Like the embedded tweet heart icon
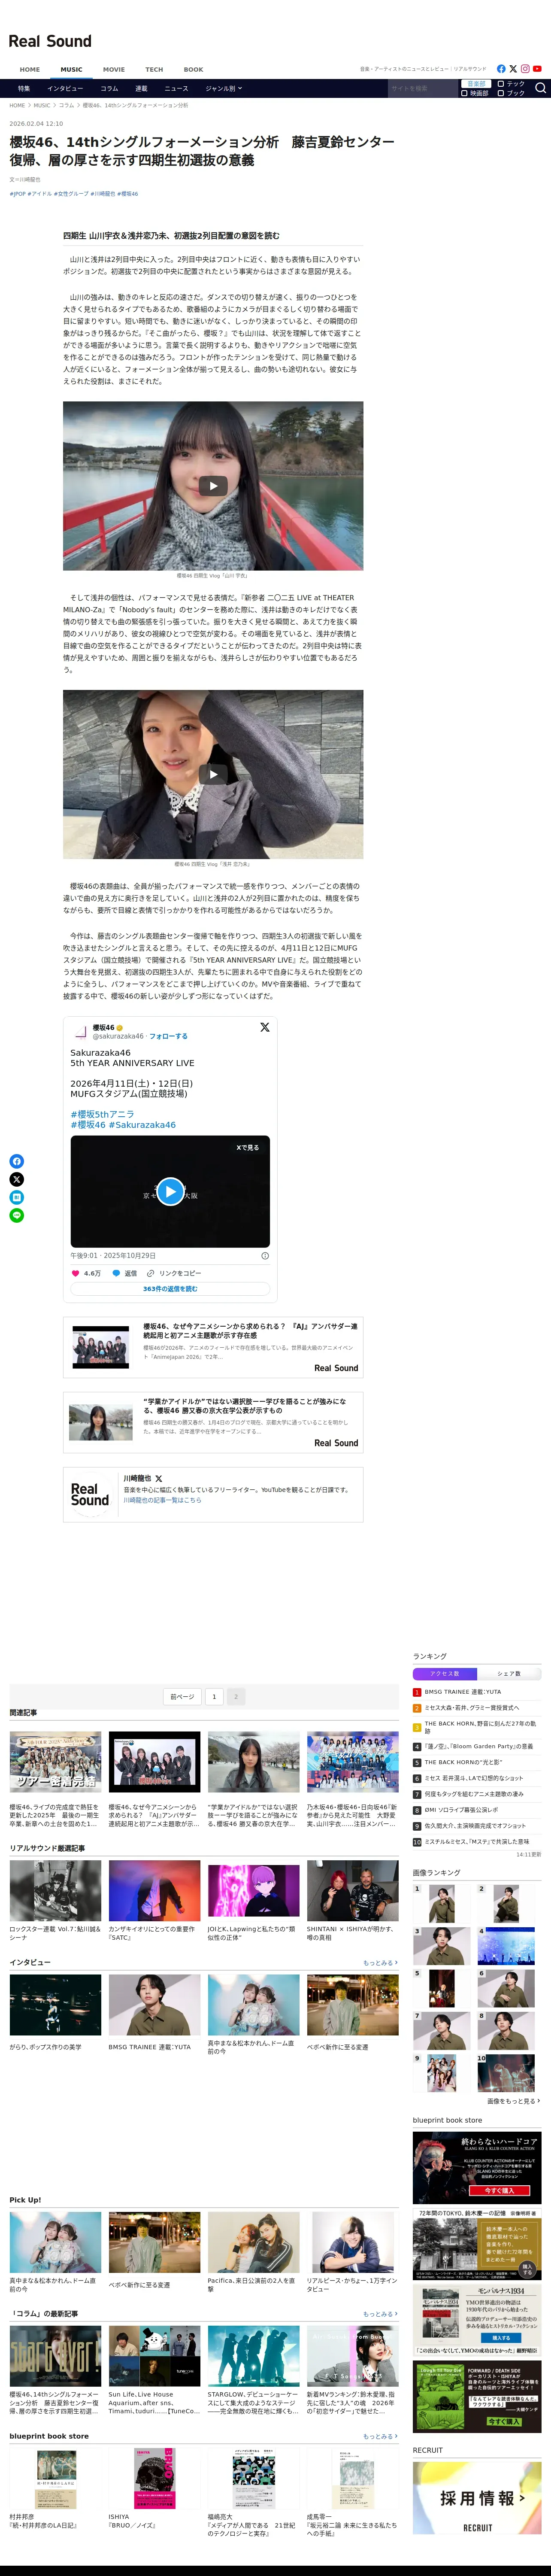 [x=75, y=1273]
